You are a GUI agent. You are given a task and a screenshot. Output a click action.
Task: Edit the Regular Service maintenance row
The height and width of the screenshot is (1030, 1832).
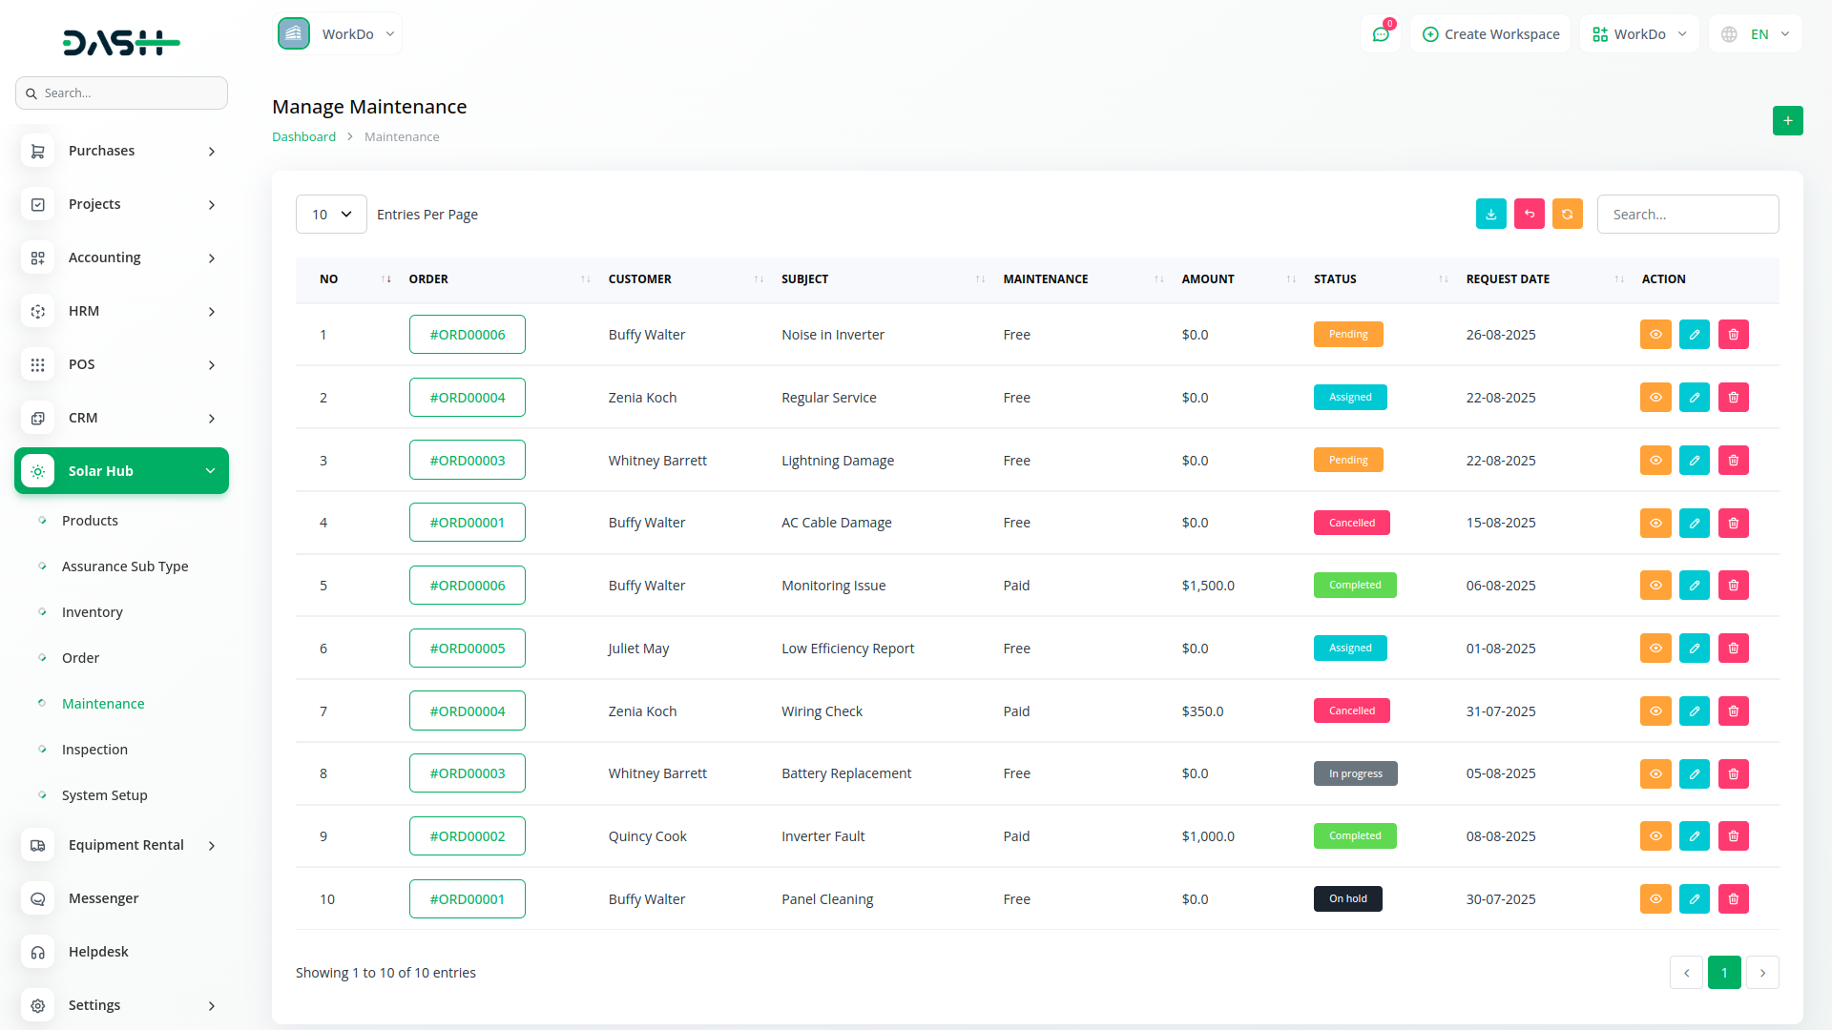(x=1694, y=398)
